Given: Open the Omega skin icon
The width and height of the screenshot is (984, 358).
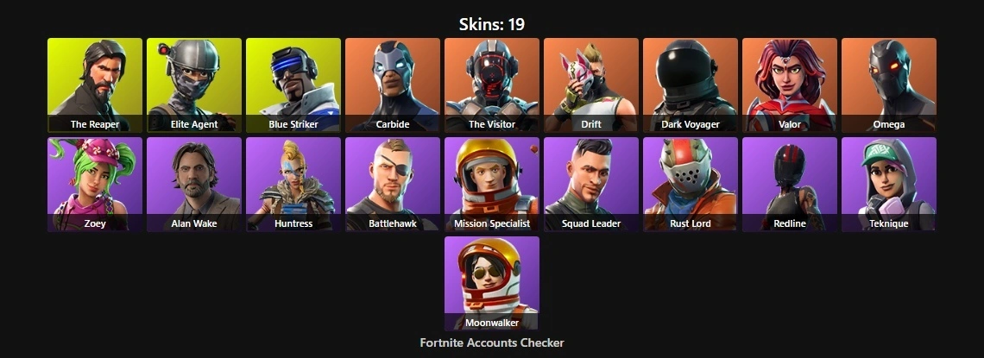Looking at the screenshot, I should [x=888, y=85].
